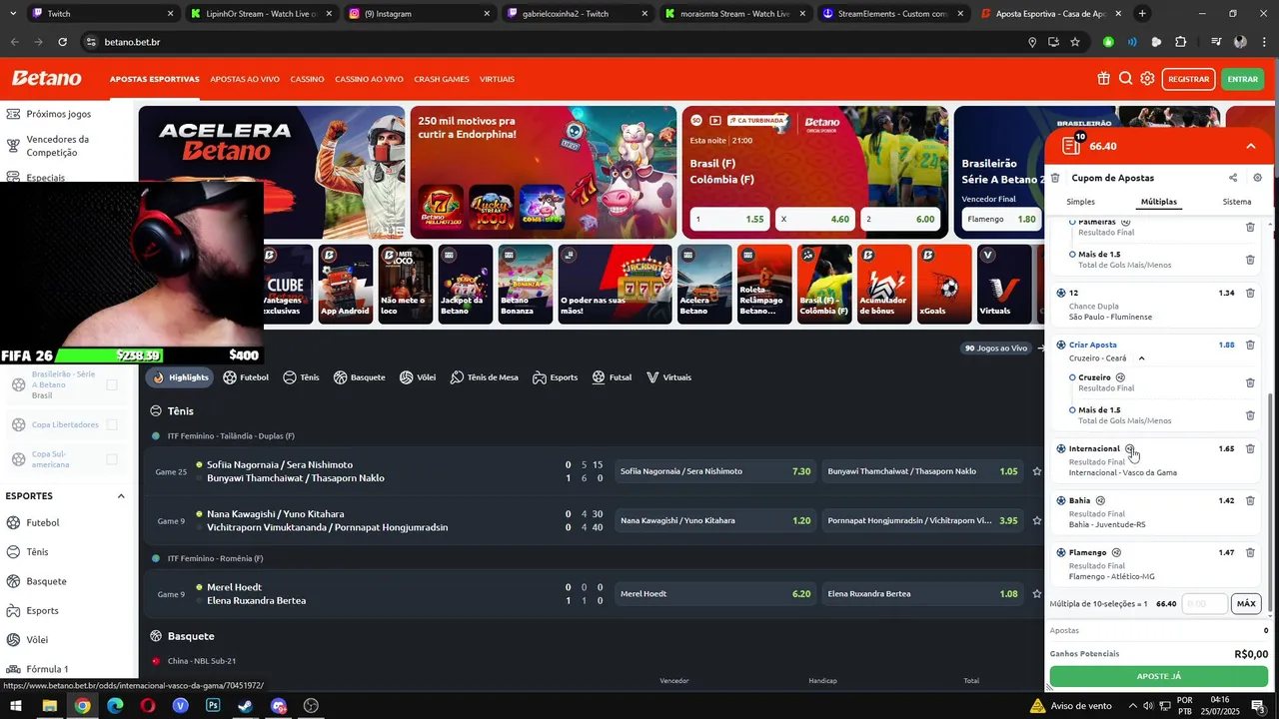
Task: Open bet slip settings gear
Action: click(1257, 178)
